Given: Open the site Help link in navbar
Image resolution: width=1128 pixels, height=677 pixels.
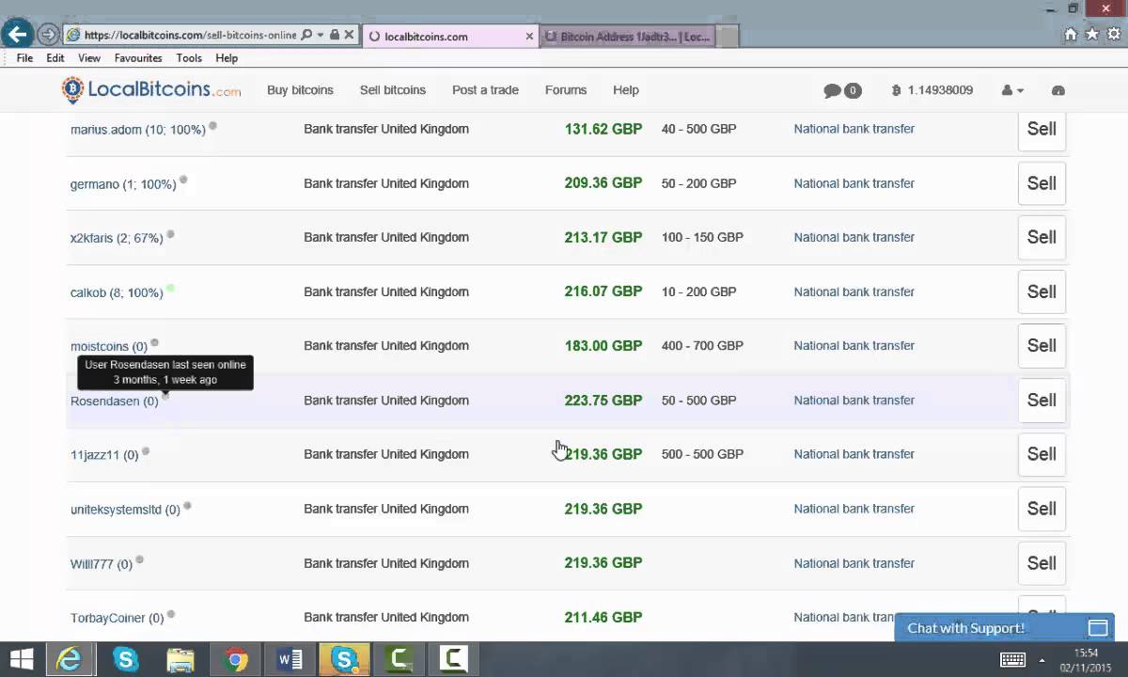Looking at the screenshot, I should click(626, 90).
